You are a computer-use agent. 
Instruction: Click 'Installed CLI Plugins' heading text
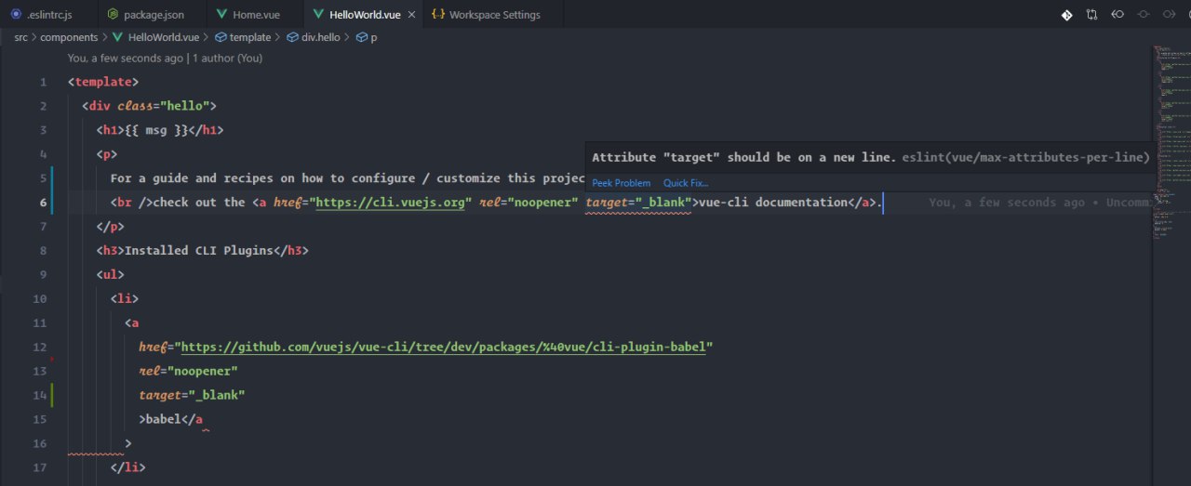(x=199, y=250)
